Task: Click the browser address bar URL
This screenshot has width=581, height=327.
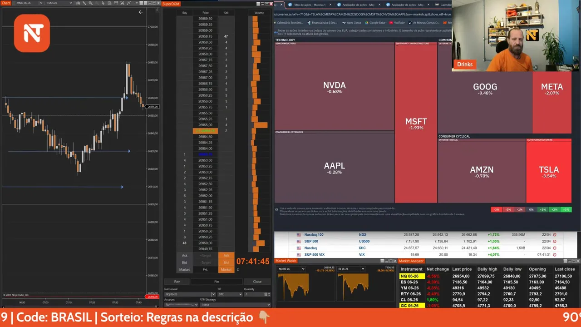Action: [x=362, y=14]
